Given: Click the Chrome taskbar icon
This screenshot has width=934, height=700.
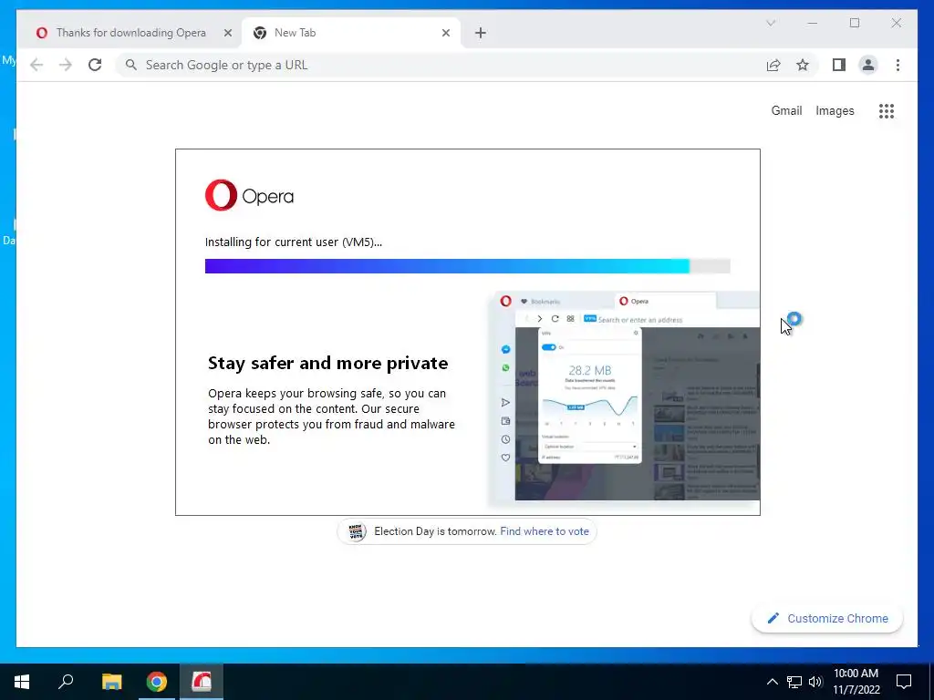Looking at the screenshot, I should pyautogui.click(x=157, y=682).
